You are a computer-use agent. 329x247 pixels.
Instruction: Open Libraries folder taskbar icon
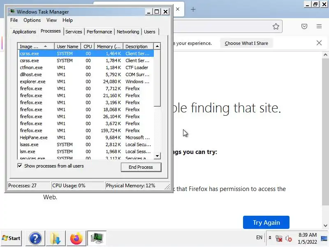coord(56,238)
